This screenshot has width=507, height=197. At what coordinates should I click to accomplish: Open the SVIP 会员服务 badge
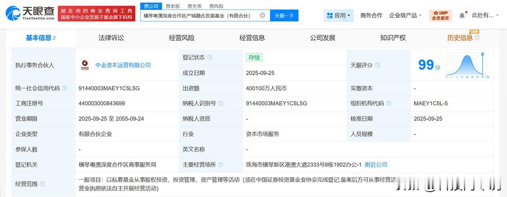[x=440, y=15]
